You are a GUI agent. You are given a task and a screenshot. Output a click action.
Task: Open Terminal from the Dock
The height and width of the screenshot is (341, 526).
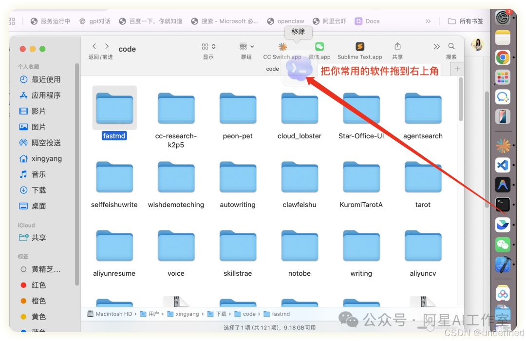(x=503, y=205)
